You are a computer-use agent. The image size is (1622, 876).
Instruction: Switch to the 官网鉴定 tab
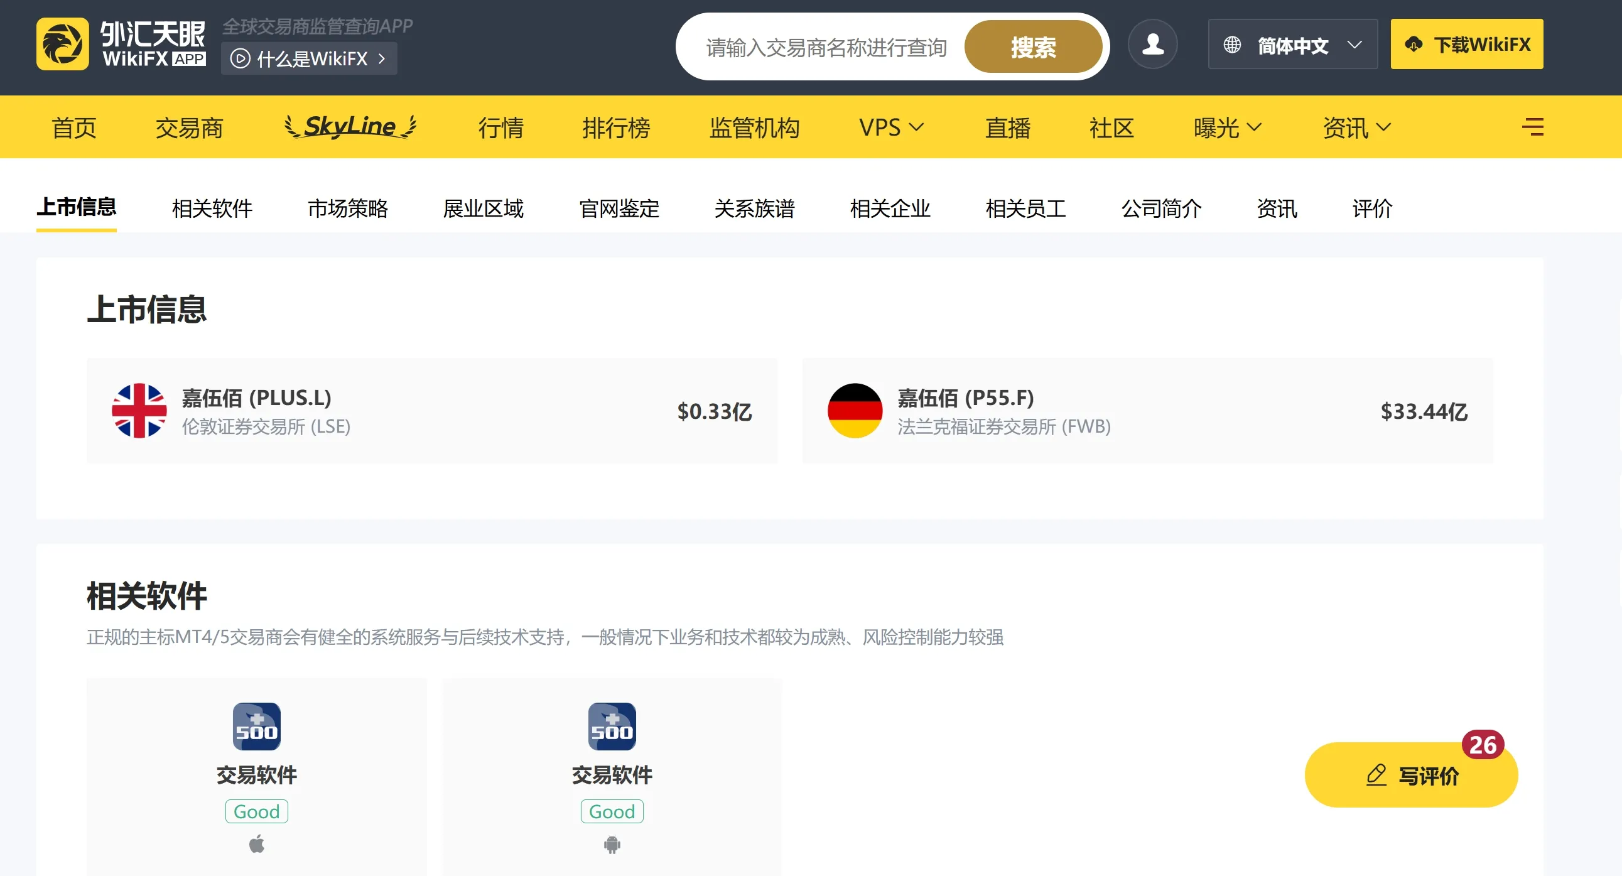pos(619,208)
